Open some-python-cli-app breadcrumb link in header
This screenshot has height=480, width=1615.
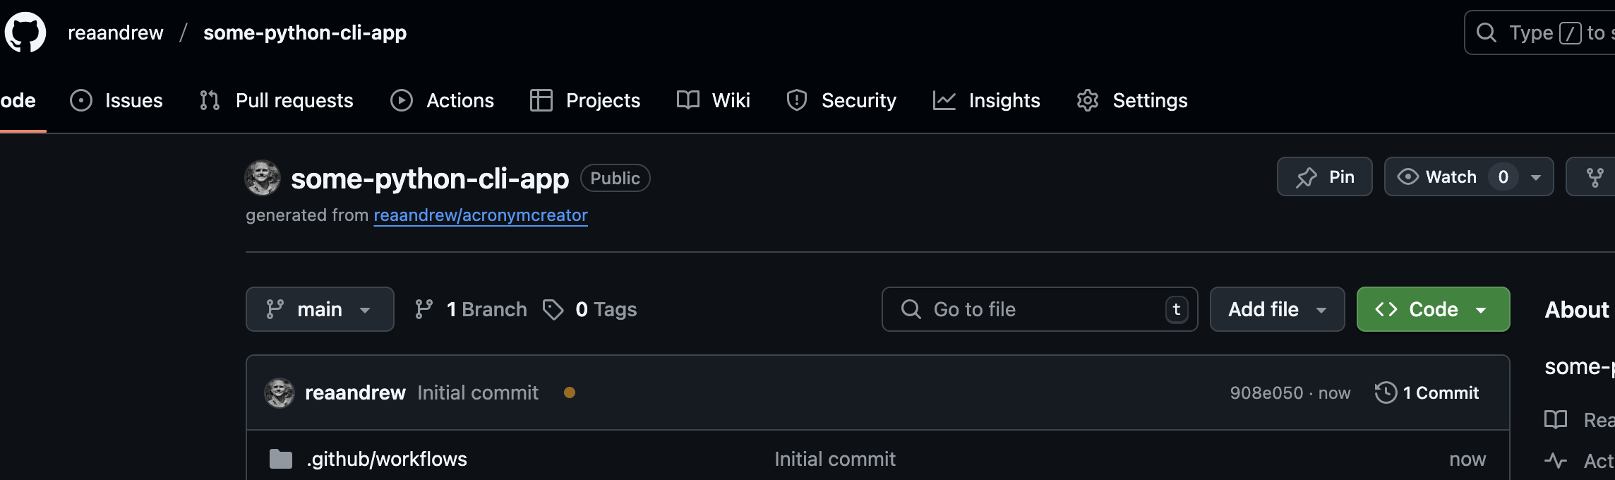305,32
